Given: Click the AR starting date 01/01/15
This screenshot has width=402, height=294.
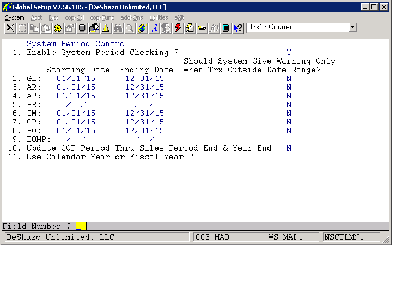Looking at the screenshot, I should pos(76,87).
